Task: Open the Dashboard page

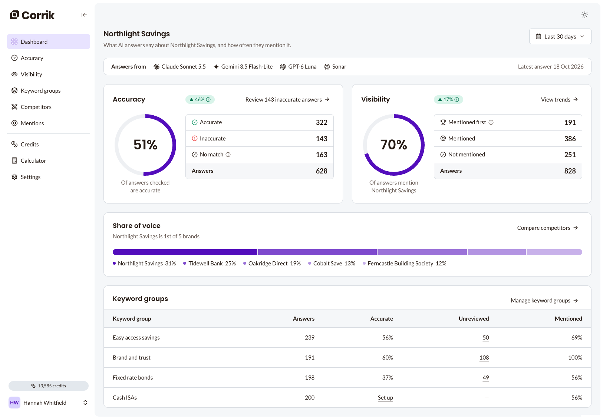Action: pos(49,42)
